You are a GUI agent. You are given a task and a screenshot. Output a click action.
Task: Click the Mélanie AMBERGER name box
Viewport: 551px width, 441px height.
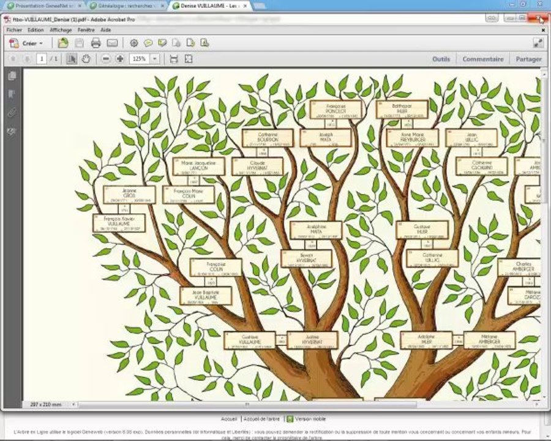(x=489, y=341)
